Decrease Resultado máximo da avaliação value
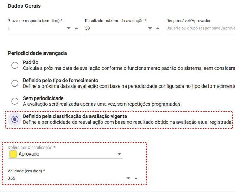This screenshot has height=192, width=235. 150,28
